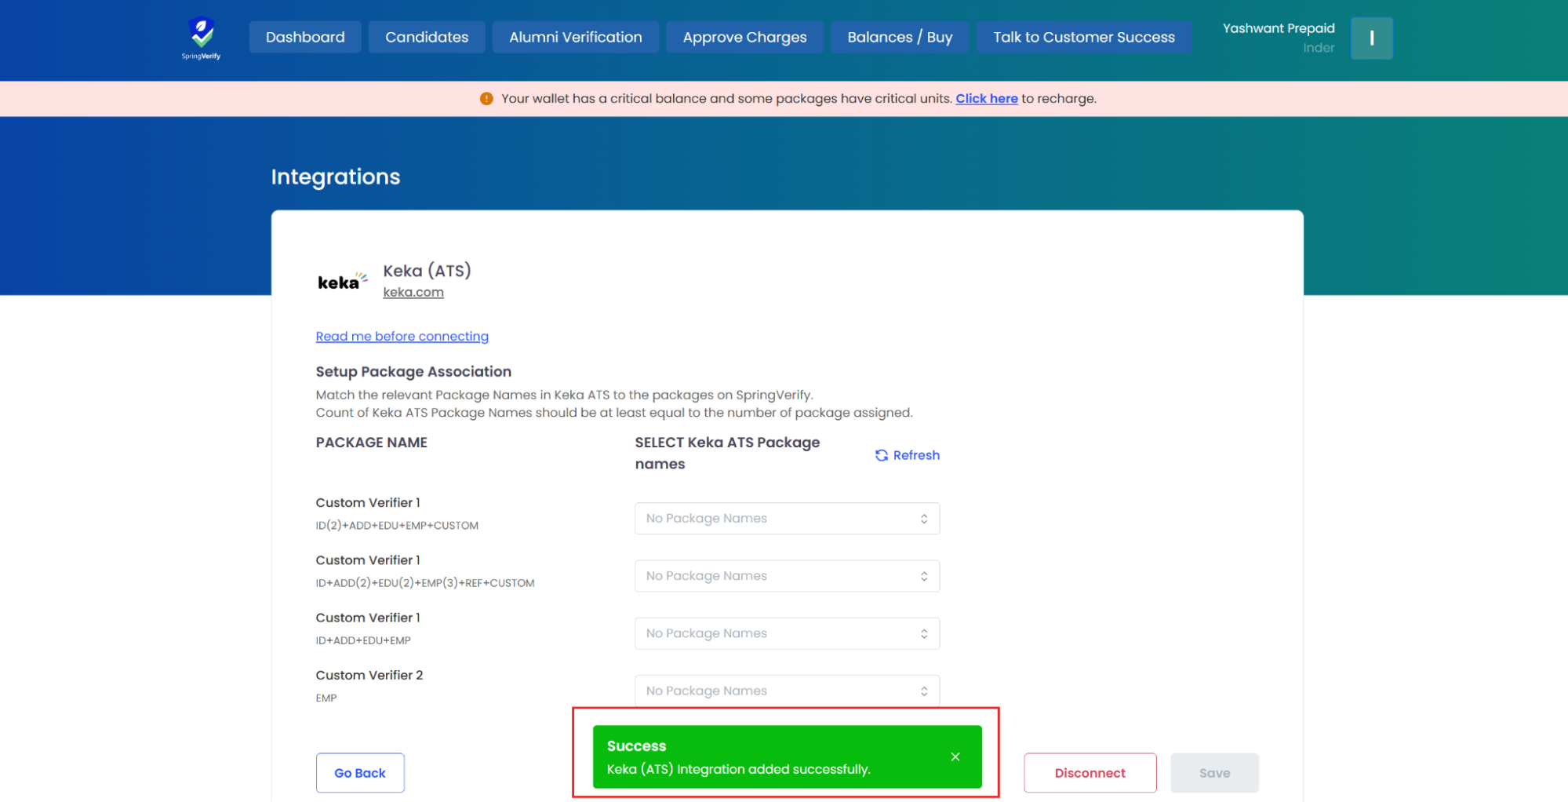Open the Candidates menu item
The width and height of the screenshot is (1568, 802).
click(x=427, y=38)
